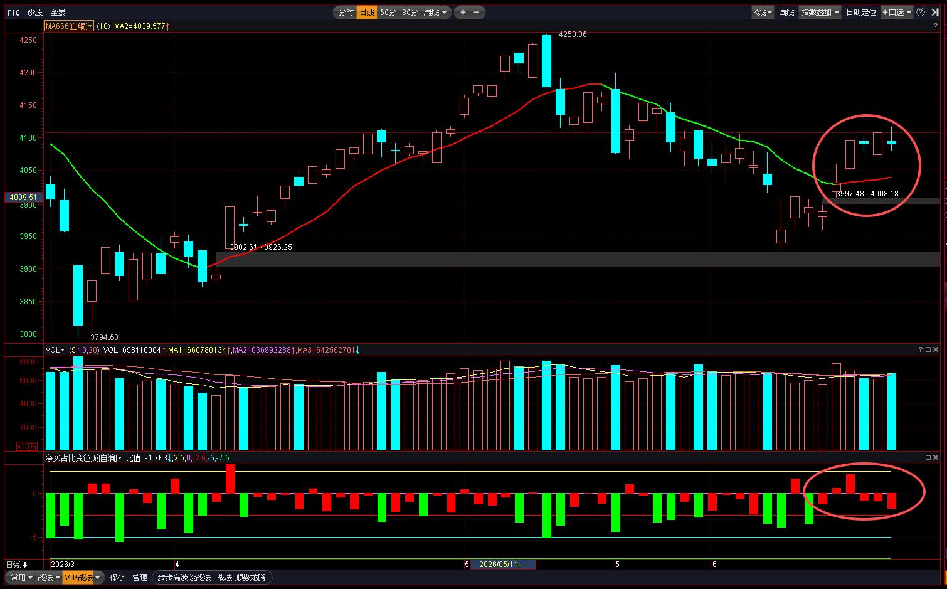Click the 日线 period arrow at bottom left

pyautogui.click(x=17, y=565)
